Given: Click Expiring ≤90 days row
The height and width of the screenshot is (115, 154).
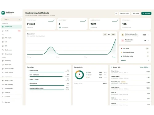Looking at the screenshot, I should coord(135,52).
